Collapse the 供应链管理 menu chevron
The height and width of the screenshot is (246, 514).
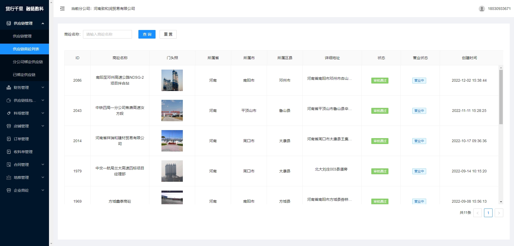(43, 23)
